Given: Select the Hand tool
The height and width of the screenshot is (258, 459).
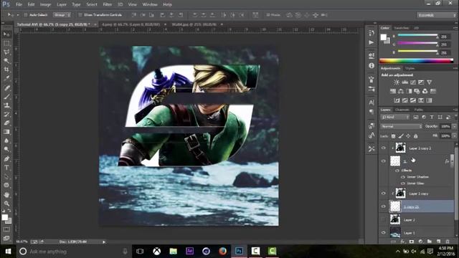Looking at the screenshot, I should coord(6,194).
